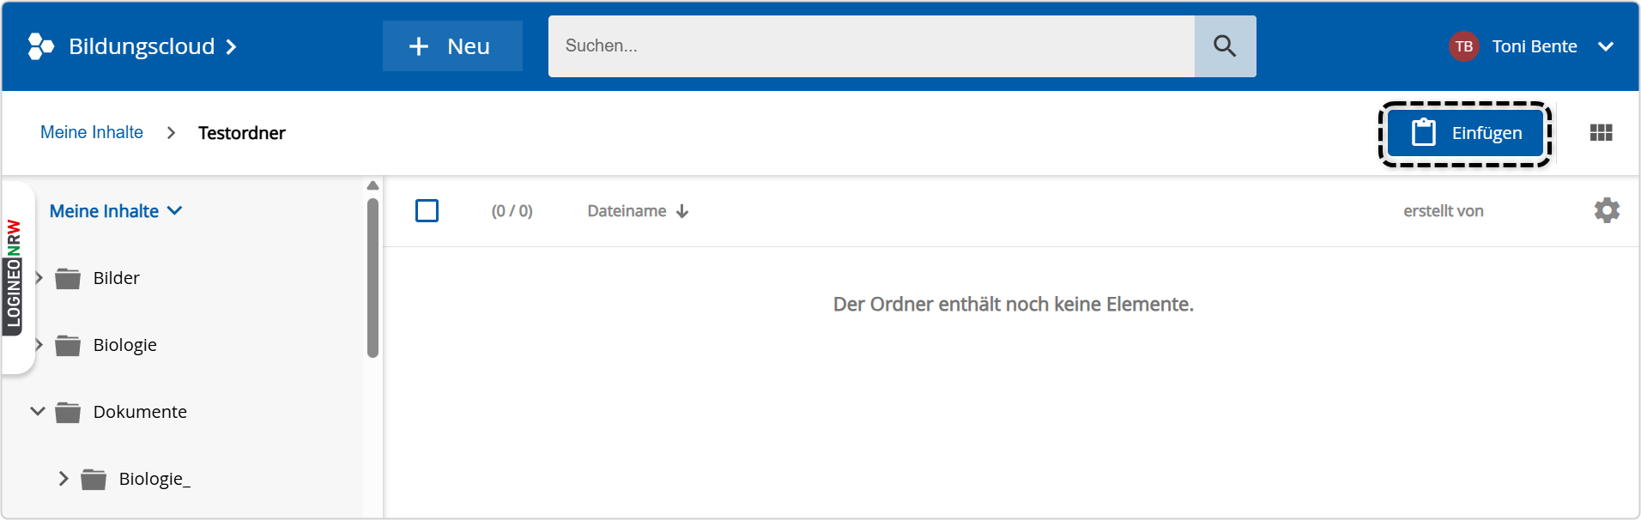Image resolution: width=1641 pixels, height=520 pixels.
Task: Select the Dokumente folder
Action: [x=140, y=412]
